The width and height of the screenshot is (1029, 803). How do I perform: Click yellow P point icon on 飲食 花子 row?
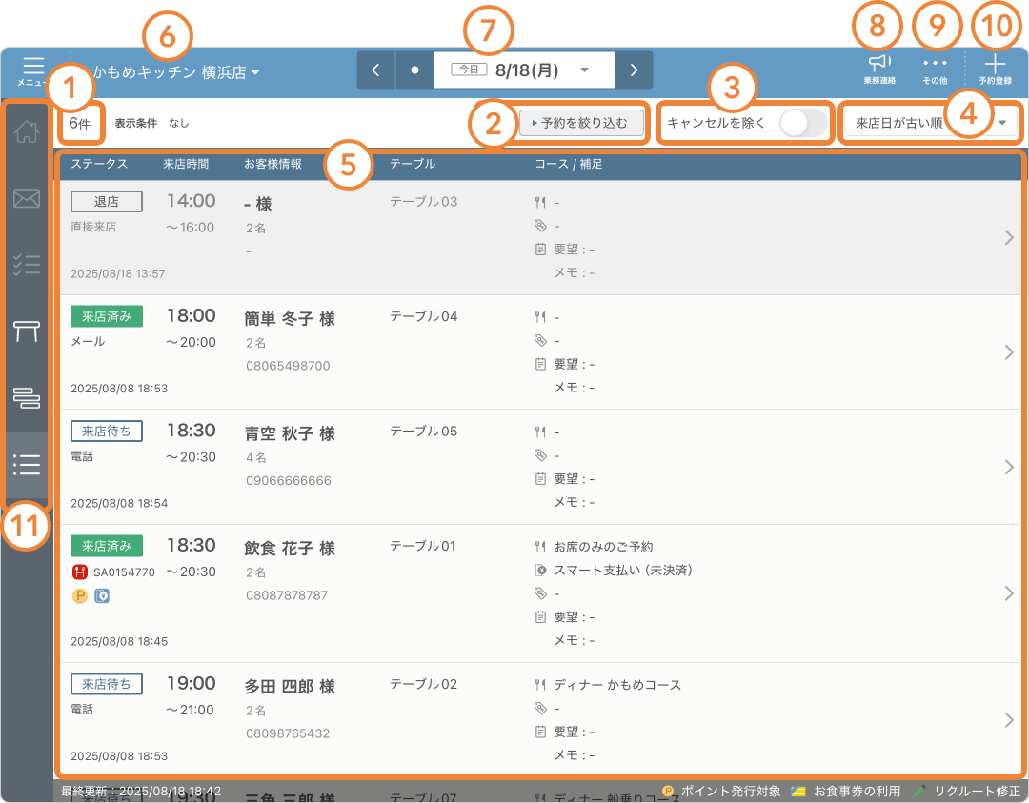click(x=79, y=595)
